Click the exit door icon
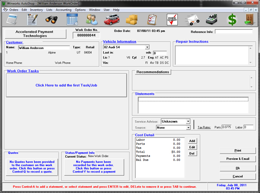The height and width of the screenshot is (193, 260). click(250, 20)
